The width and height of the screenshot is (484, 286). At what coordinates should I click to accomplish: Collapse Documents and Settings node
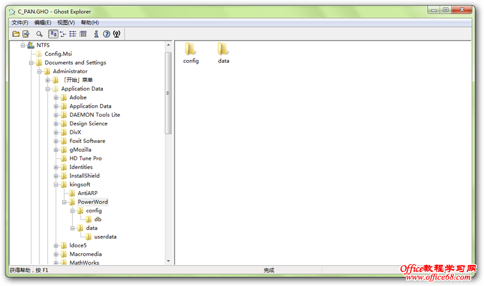tap(31, 63)
